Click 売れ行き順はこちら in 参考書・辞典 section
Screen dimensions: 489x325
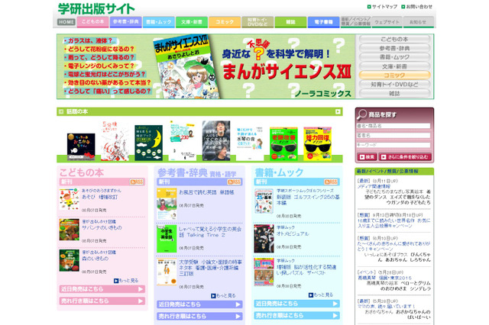(x=199, y=317)
